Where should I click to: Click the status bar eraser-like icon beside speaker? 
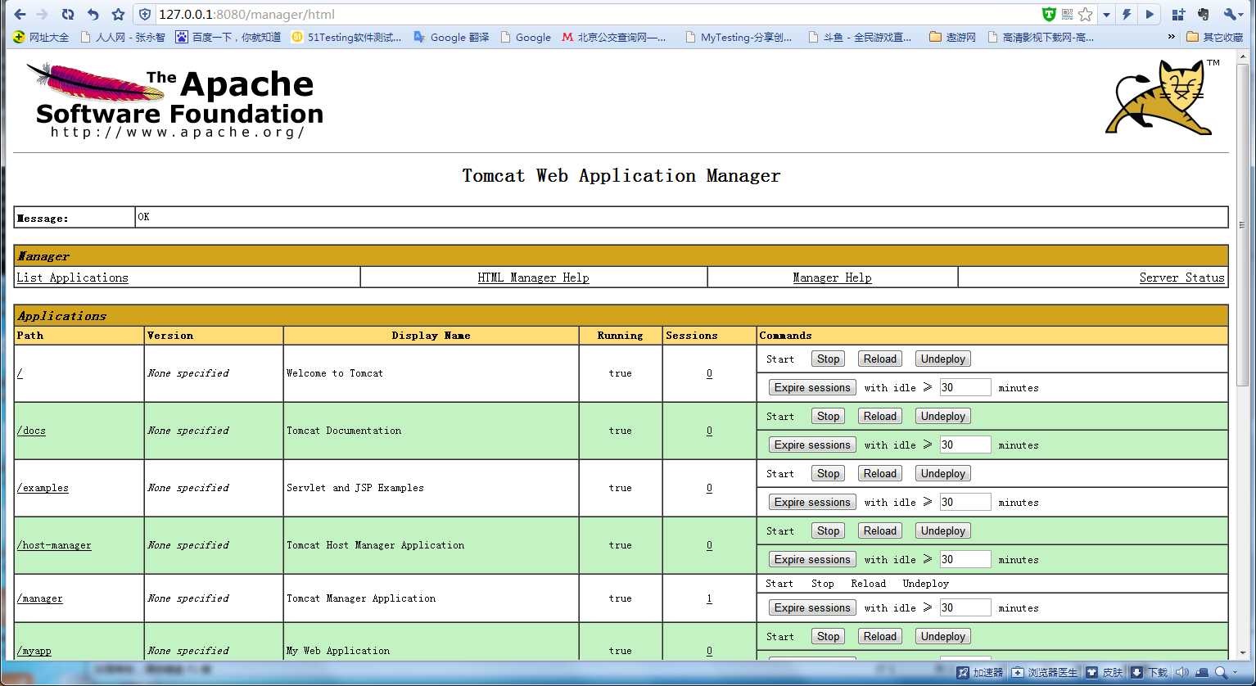point(1201,672)
